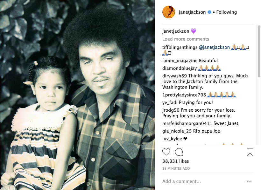Click the @janetjackson mention in the comment
The width and height of the screenshot is (261, 190).
(214, 47)
